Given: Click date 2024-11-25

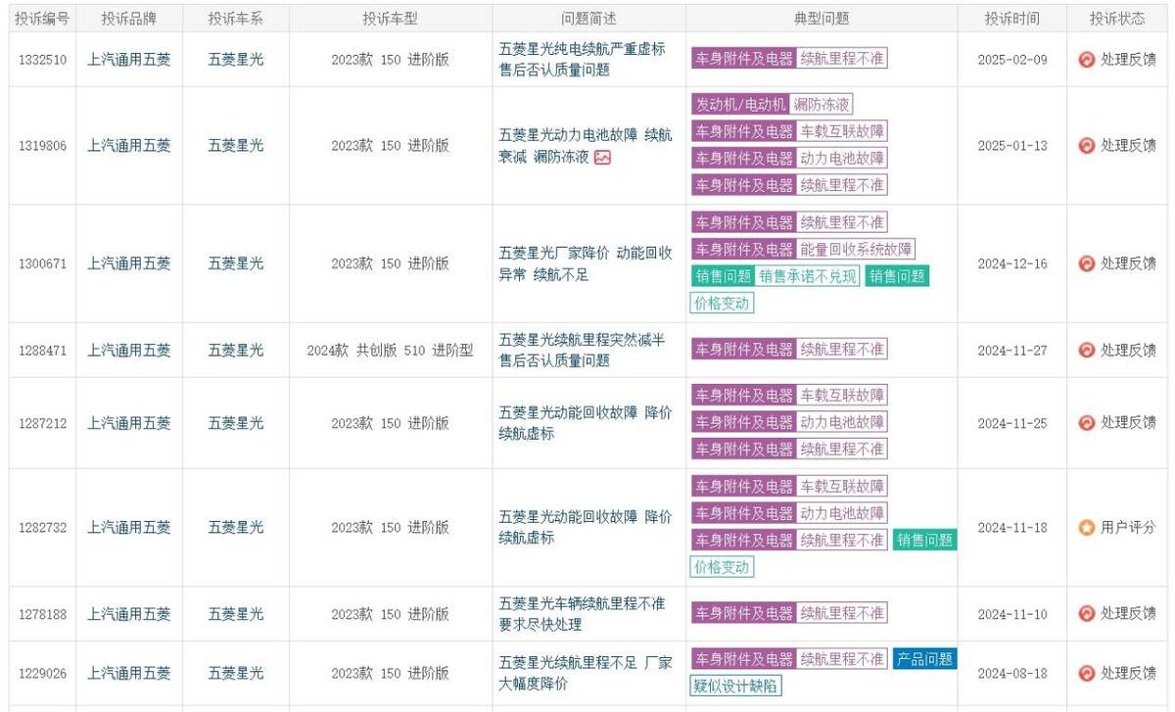Looking at the screenshot, I should 1012,422.
